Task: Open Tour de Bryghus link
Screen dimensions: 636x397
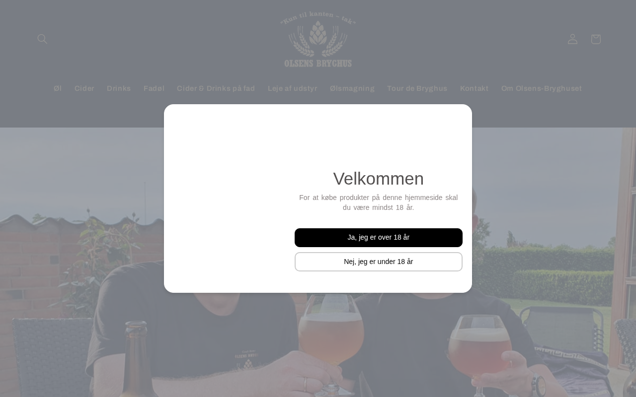Action: pos(417,88)
